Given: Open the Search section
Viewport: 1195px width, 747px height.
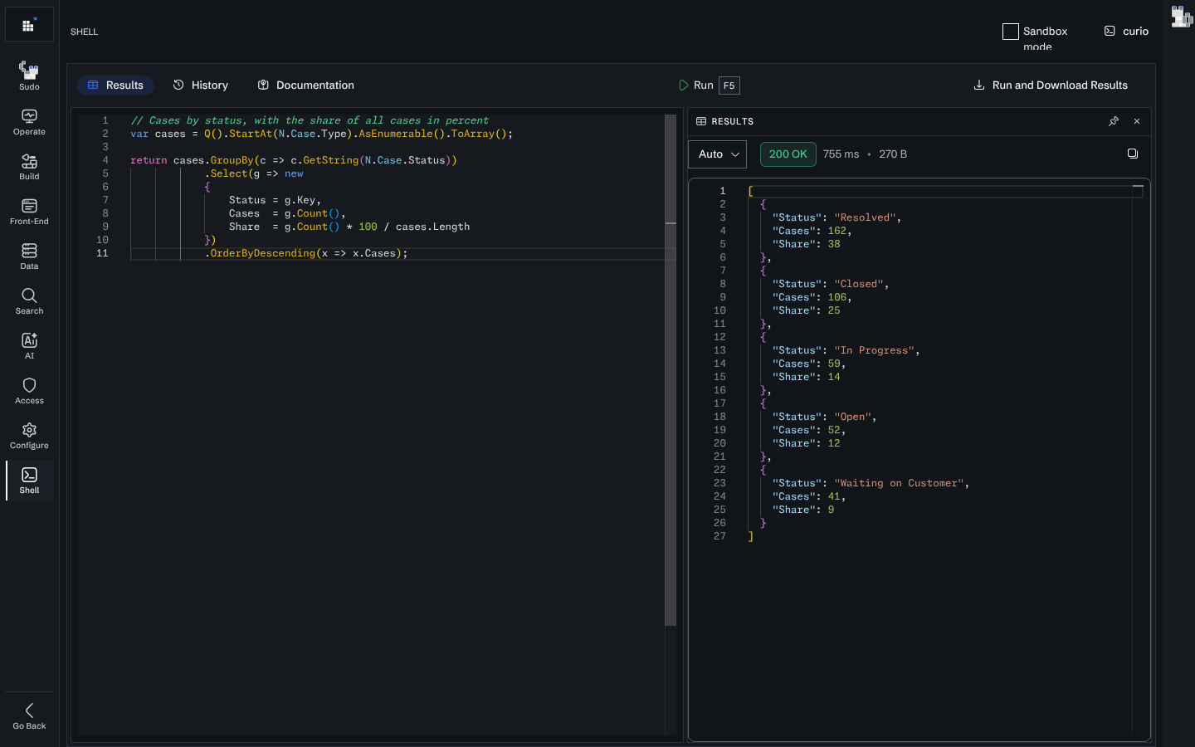Looking at the screenshot, I should coord(29,300).
